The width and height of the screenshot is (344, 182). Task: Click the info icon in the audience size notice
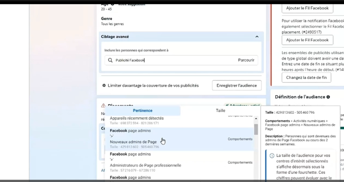(272, 156)
